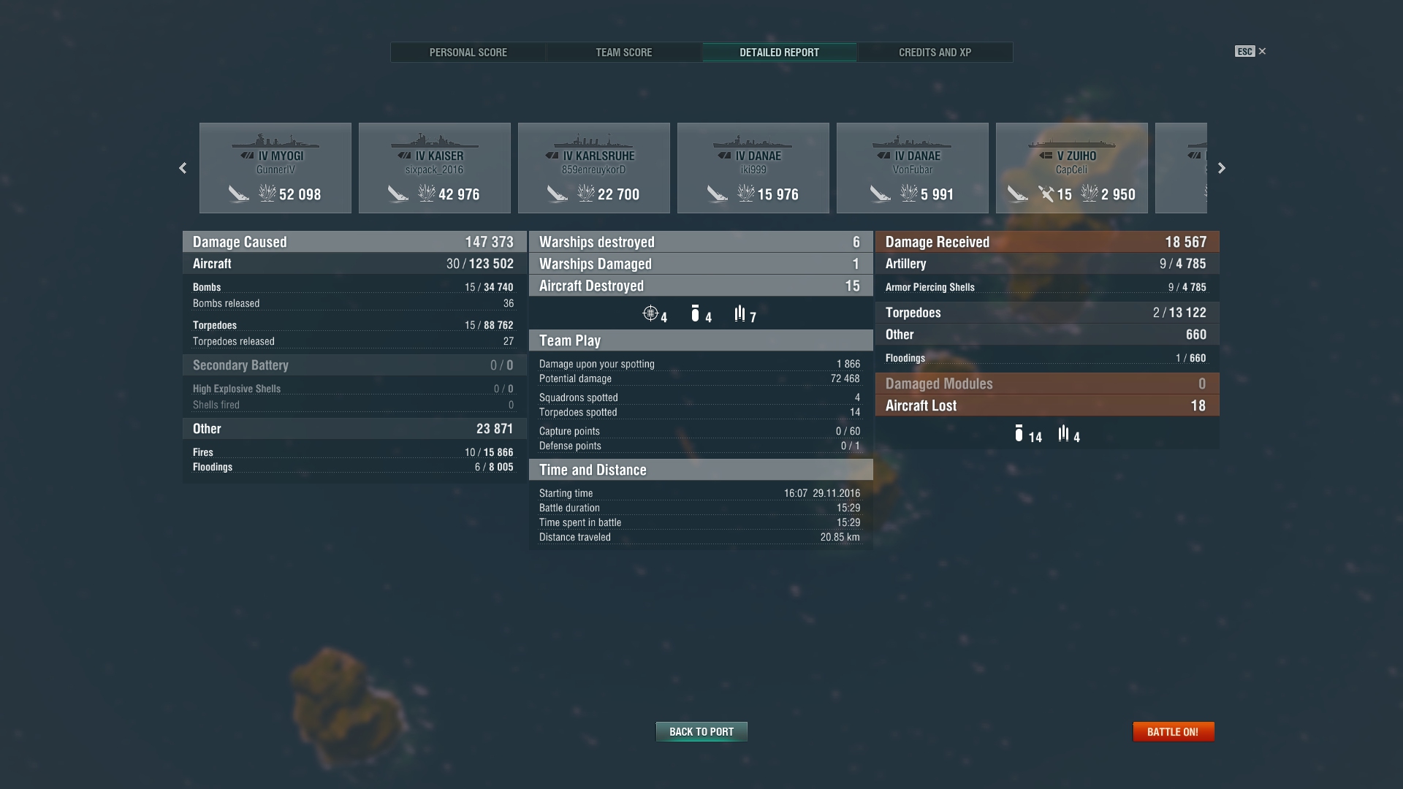Click the left arrow of ship carousel
The width and height of the screenshot is (1403, 789).
[183, 168]
